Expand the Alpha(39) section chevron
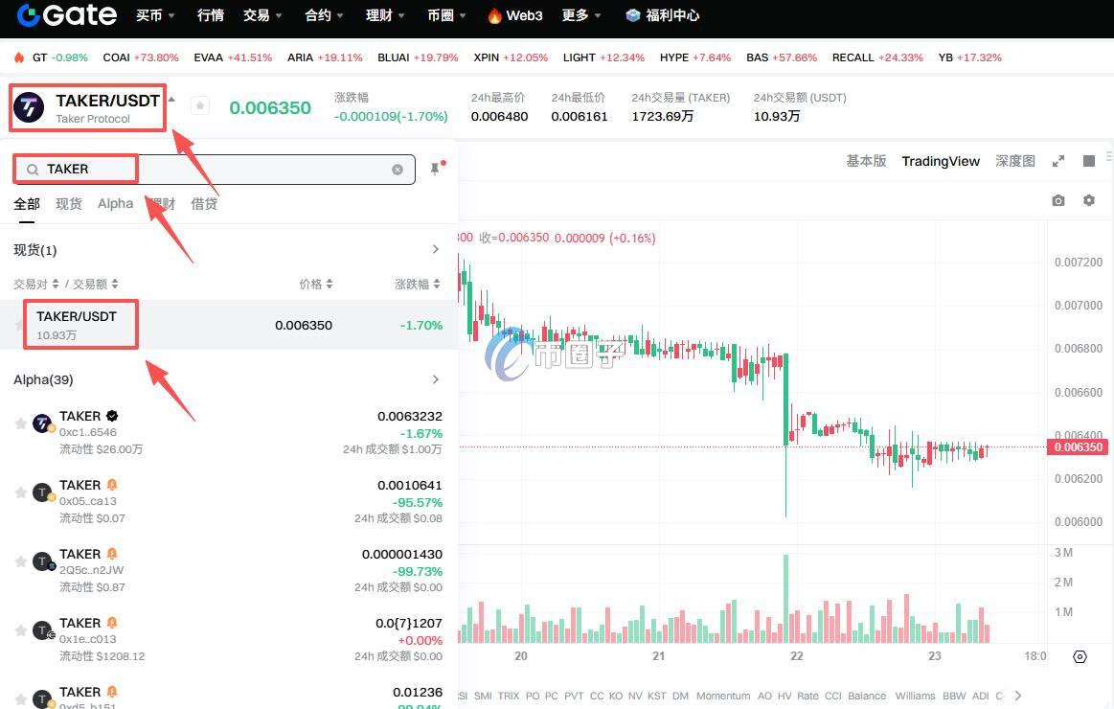This screenshot has height=709, width=1114. pos(436,379)
